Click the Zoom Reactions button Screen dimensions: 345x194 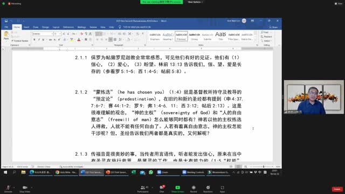tap(208, 189)
